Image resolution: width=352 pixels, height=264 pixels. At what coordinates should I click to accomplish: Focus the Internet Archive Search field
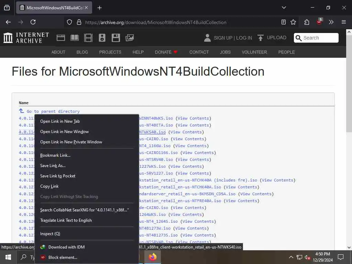[316, 38]
